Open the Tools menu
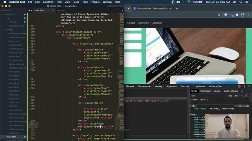The height and width of the screenshot is (141, 252). click(x=85, y=2)
